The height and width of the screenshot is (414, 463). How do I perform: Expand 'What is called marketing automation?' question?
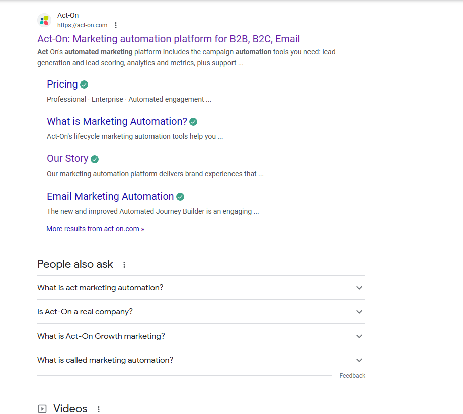[359, 360]
